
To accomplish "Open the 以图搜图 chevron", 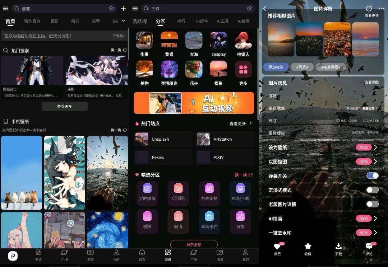I will click(x=375, y=161).
